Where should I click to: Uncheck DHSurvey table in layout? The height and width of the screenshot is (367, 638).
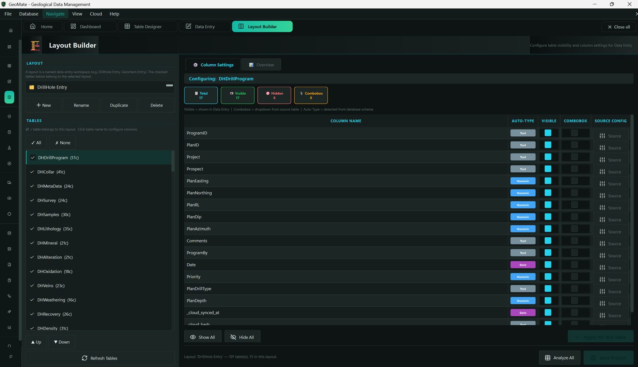point(32,200)
